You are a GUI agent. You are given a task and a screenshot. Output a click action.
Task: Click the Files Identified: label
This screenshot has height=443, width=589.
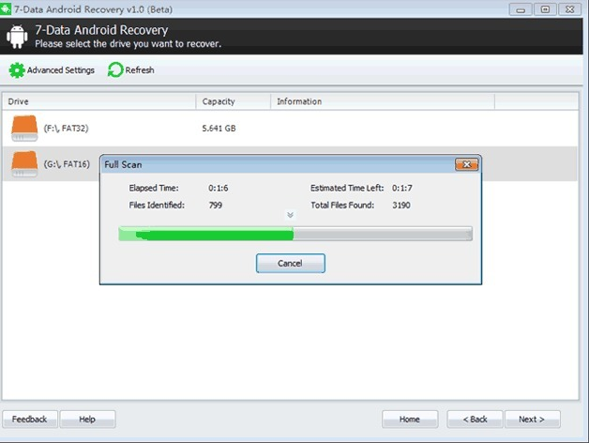tap(157, 206)
